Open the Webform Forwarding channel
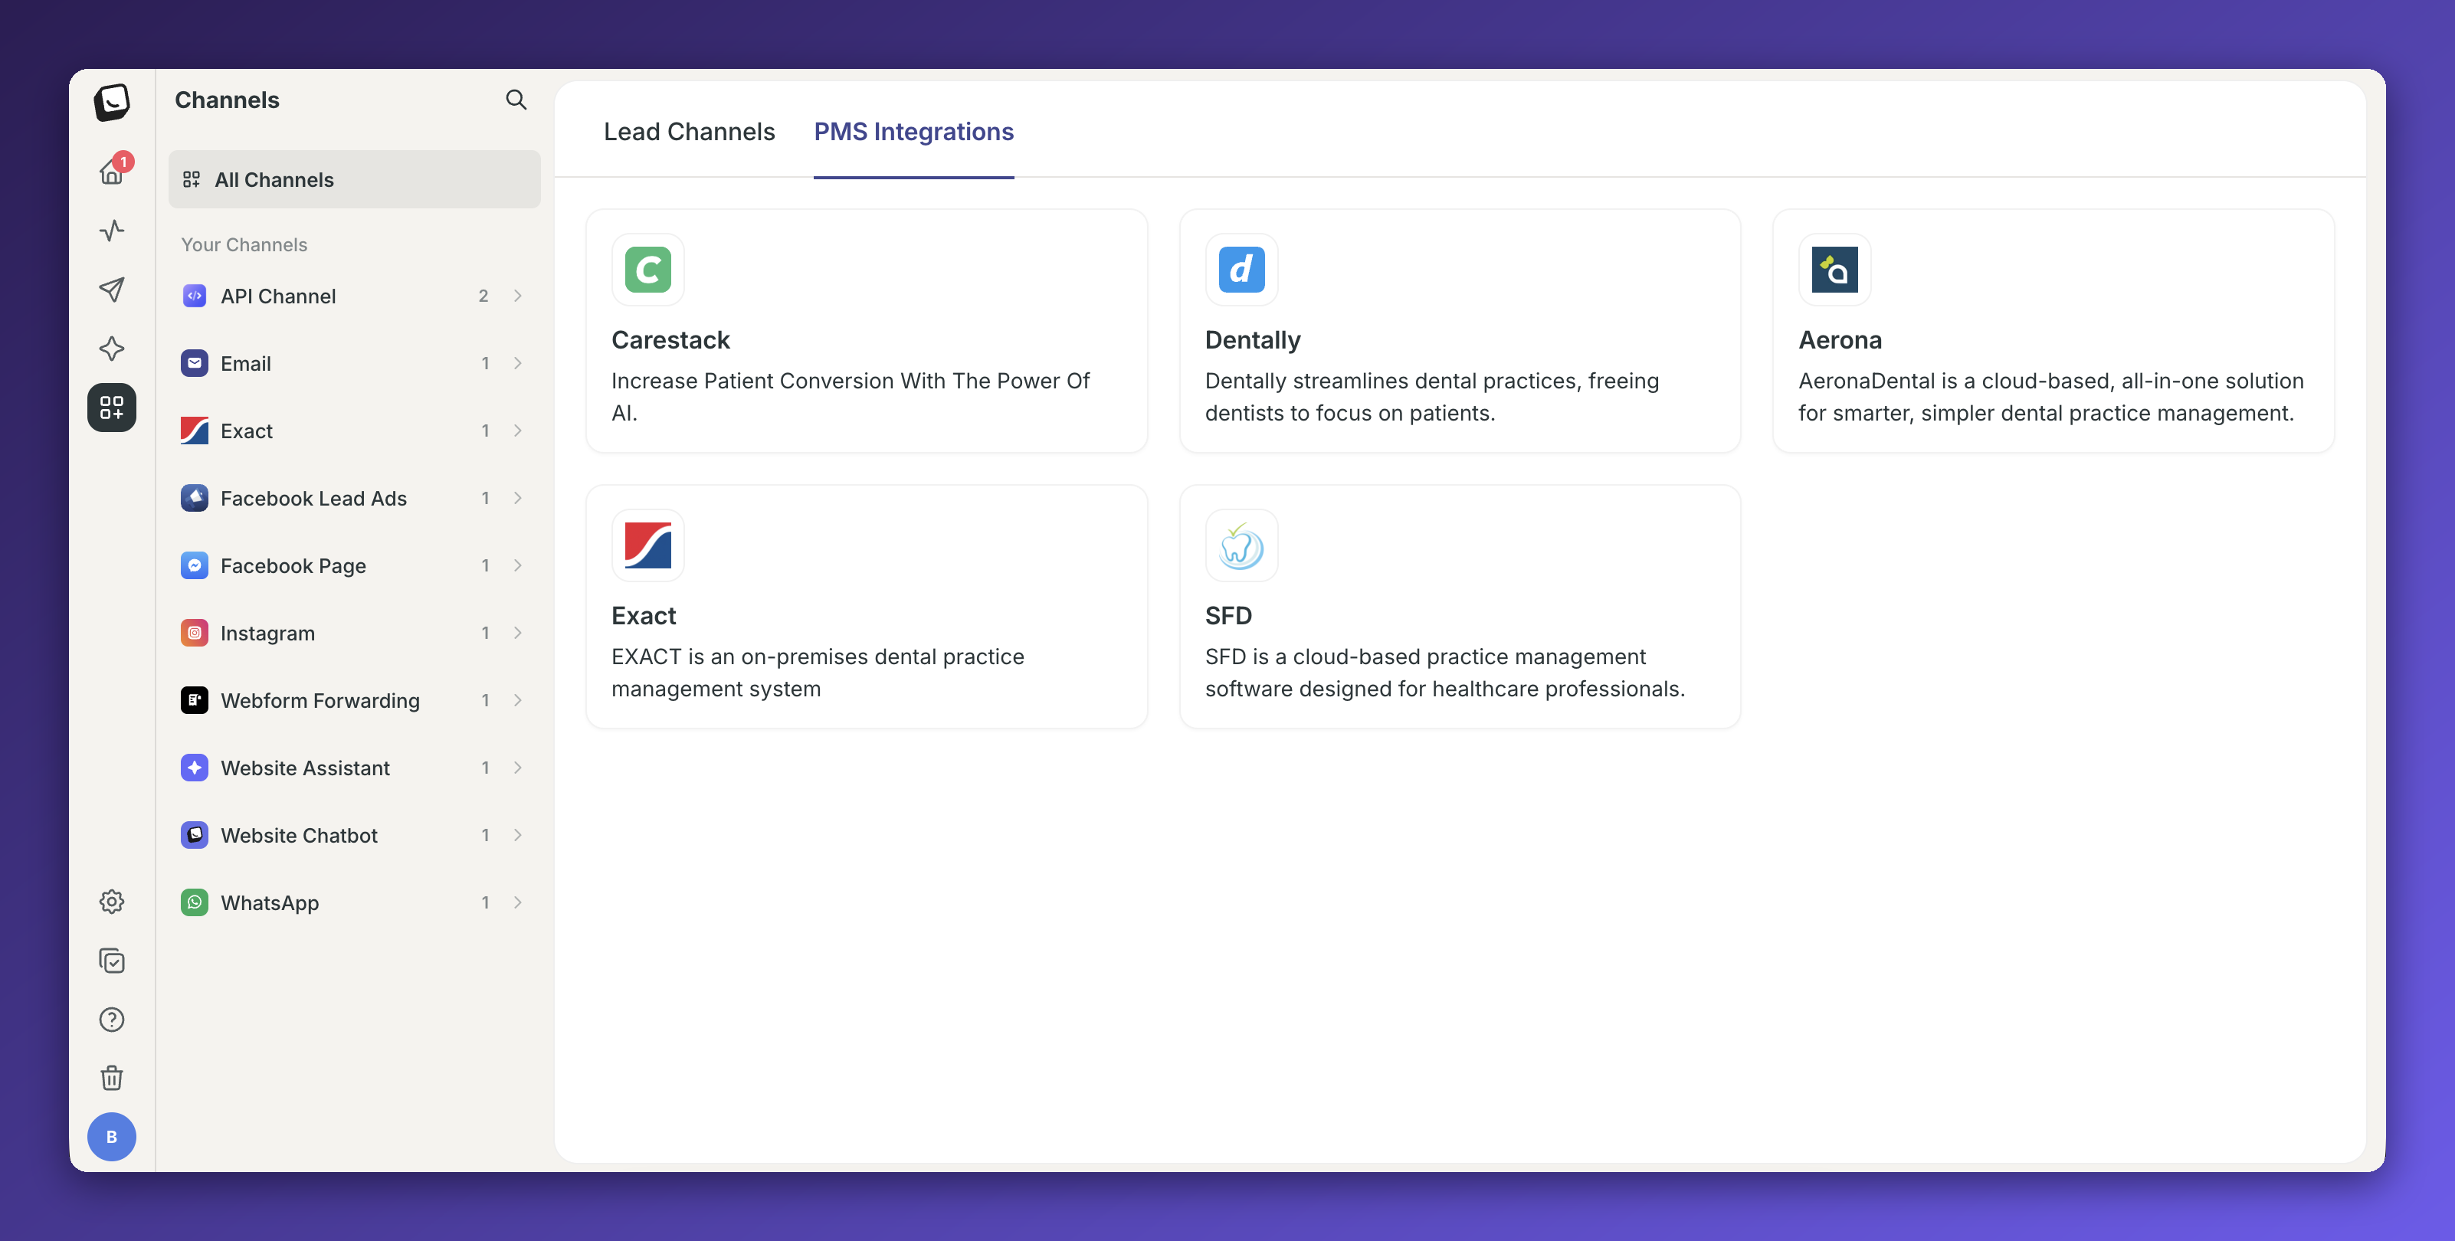This screenshot has width=2455, height=1241. (x=355, y=701)
